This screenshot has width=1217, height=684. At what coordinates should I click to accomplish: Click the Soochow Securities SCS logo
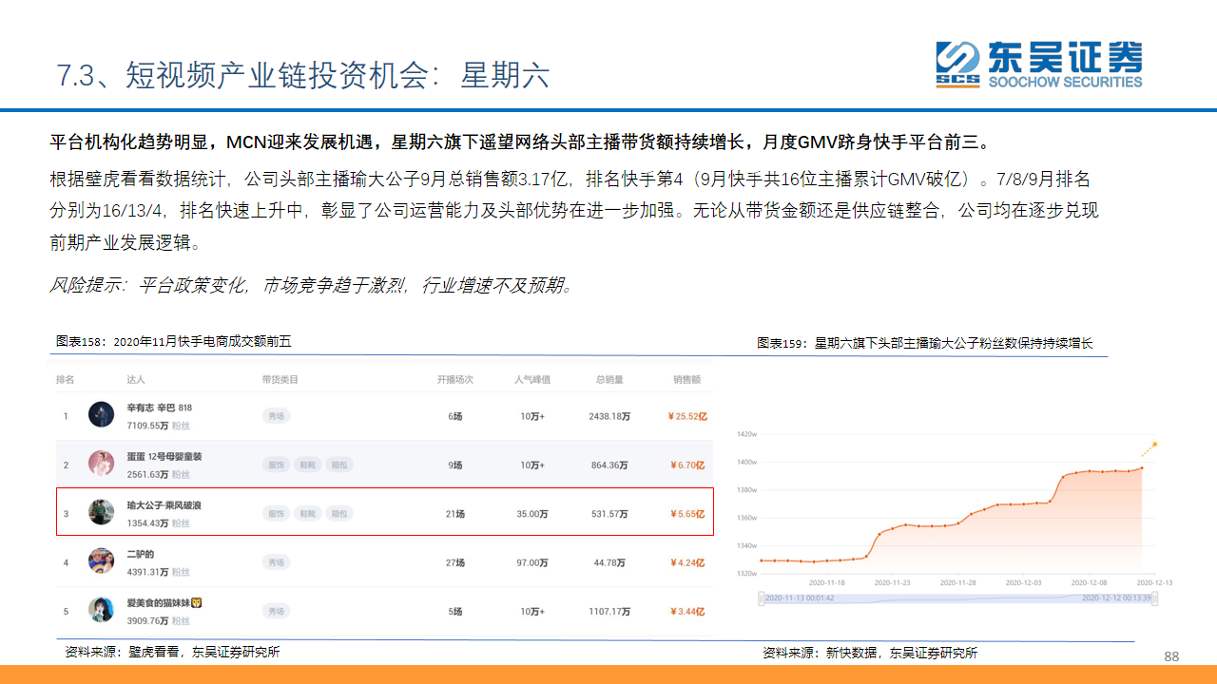(1038, 65)
